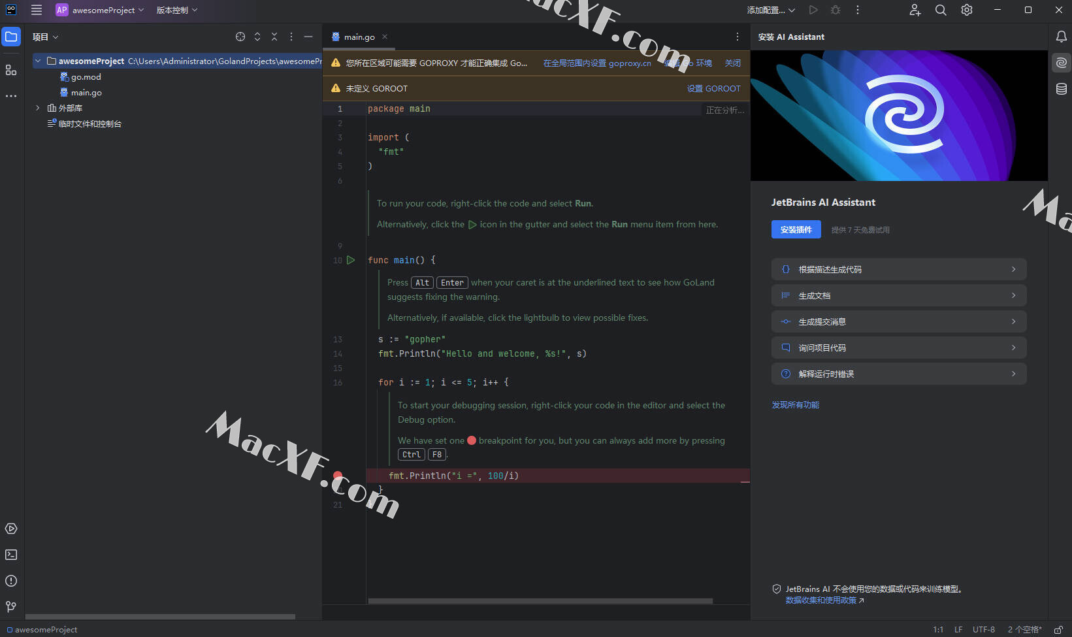Select go.mod in project tree

80,76
